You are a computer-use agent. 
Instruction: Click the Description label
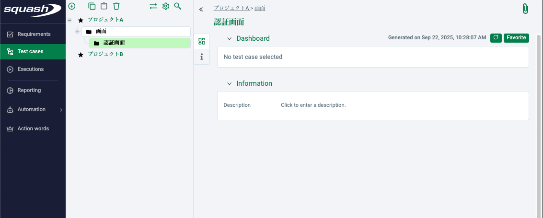237,105
